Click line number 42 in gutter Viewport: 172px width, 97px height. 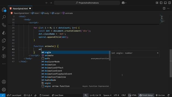click(x=13, y=46)
